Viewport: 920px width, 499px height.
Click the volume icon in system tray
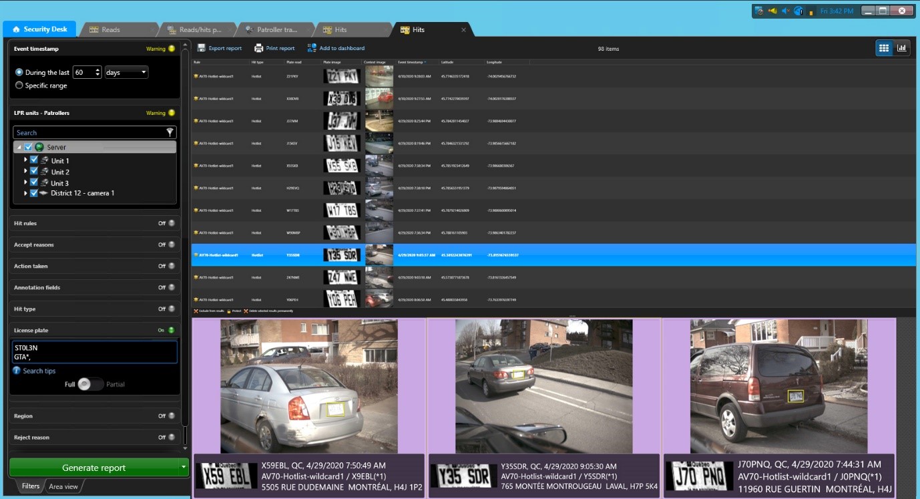786,11
